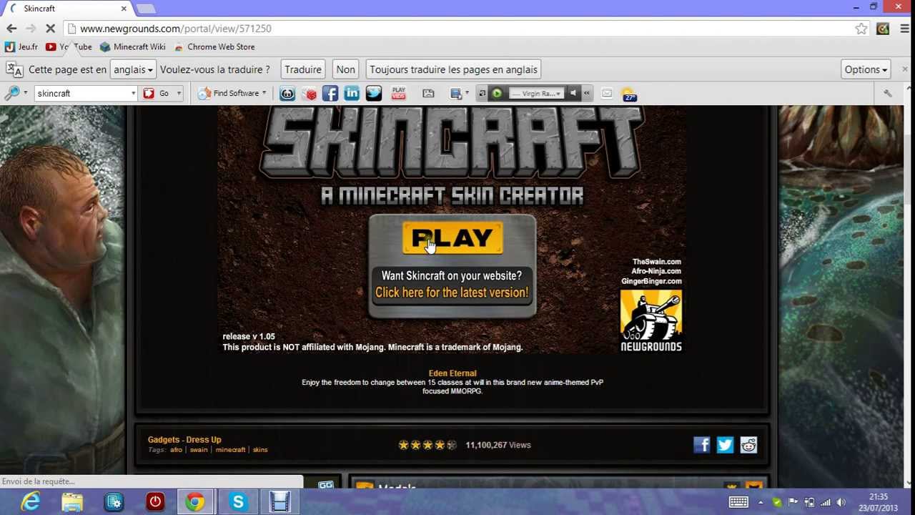This screenshot has height=515, width=915.
Task: Click the address bar URL field
Action: 457,29
